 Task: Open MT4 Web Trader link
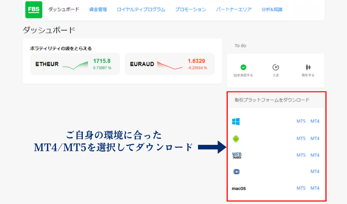[315, 155]
